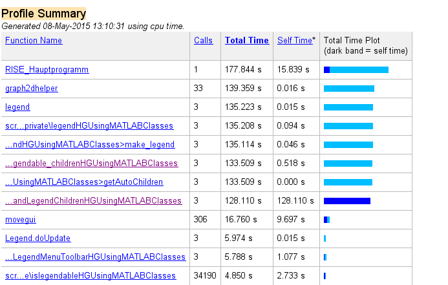Open the RISE_Hauptprogramm function link
The width and height of the screenshot is (448, 285).
coord(47,69)
